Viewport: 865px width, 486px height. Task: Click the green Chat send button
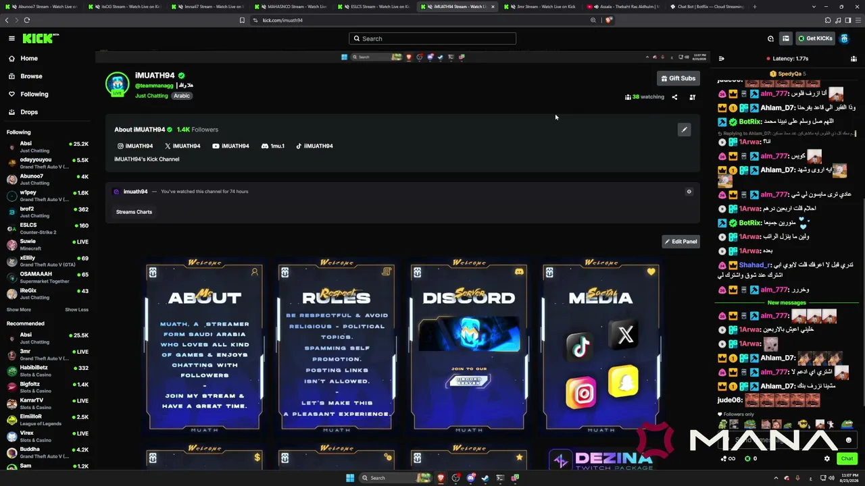[x=847, y=459]
